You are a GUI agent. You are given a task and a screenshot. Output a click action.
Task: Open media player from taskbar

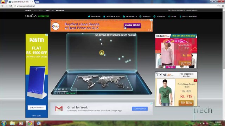click(21, 123)
